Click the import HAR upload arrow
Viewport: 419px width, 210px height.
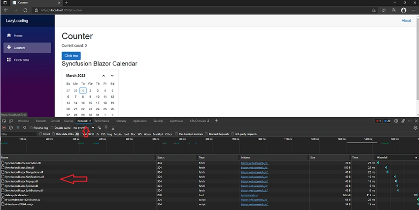[106, 128]
